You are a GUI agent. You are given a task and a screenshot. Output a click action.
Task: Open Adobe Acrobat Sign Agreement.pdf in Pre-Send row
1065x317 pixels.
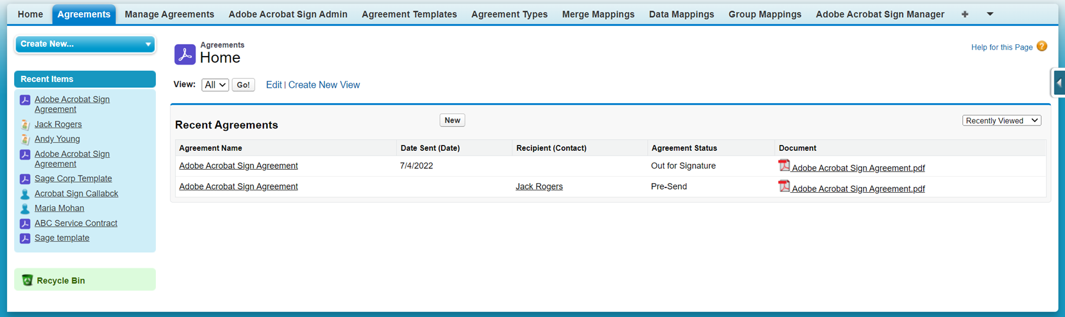[858, 189]
